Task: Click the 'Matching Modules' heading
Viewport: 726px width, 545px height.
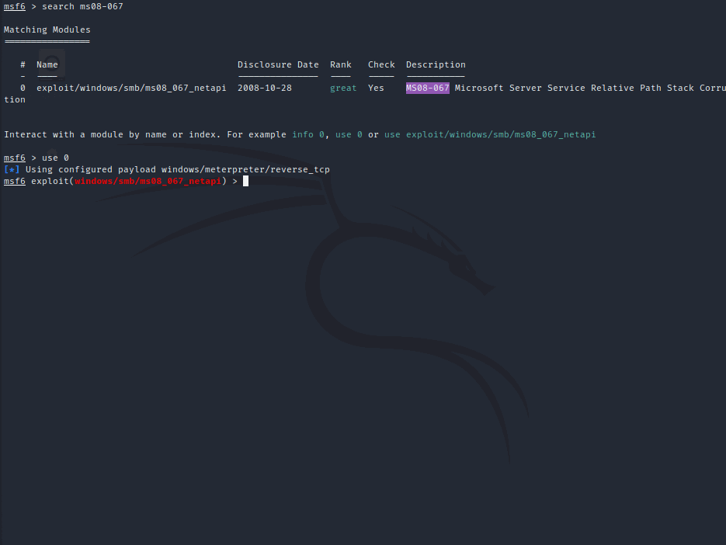Action: coord(47,30)
